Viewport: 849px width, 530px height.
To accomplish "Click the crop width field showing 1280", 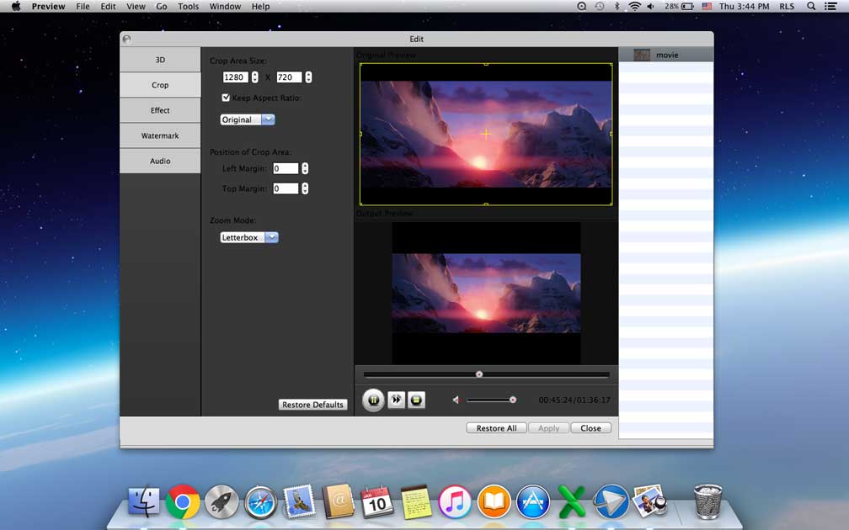I will click(x=235, y=77).
